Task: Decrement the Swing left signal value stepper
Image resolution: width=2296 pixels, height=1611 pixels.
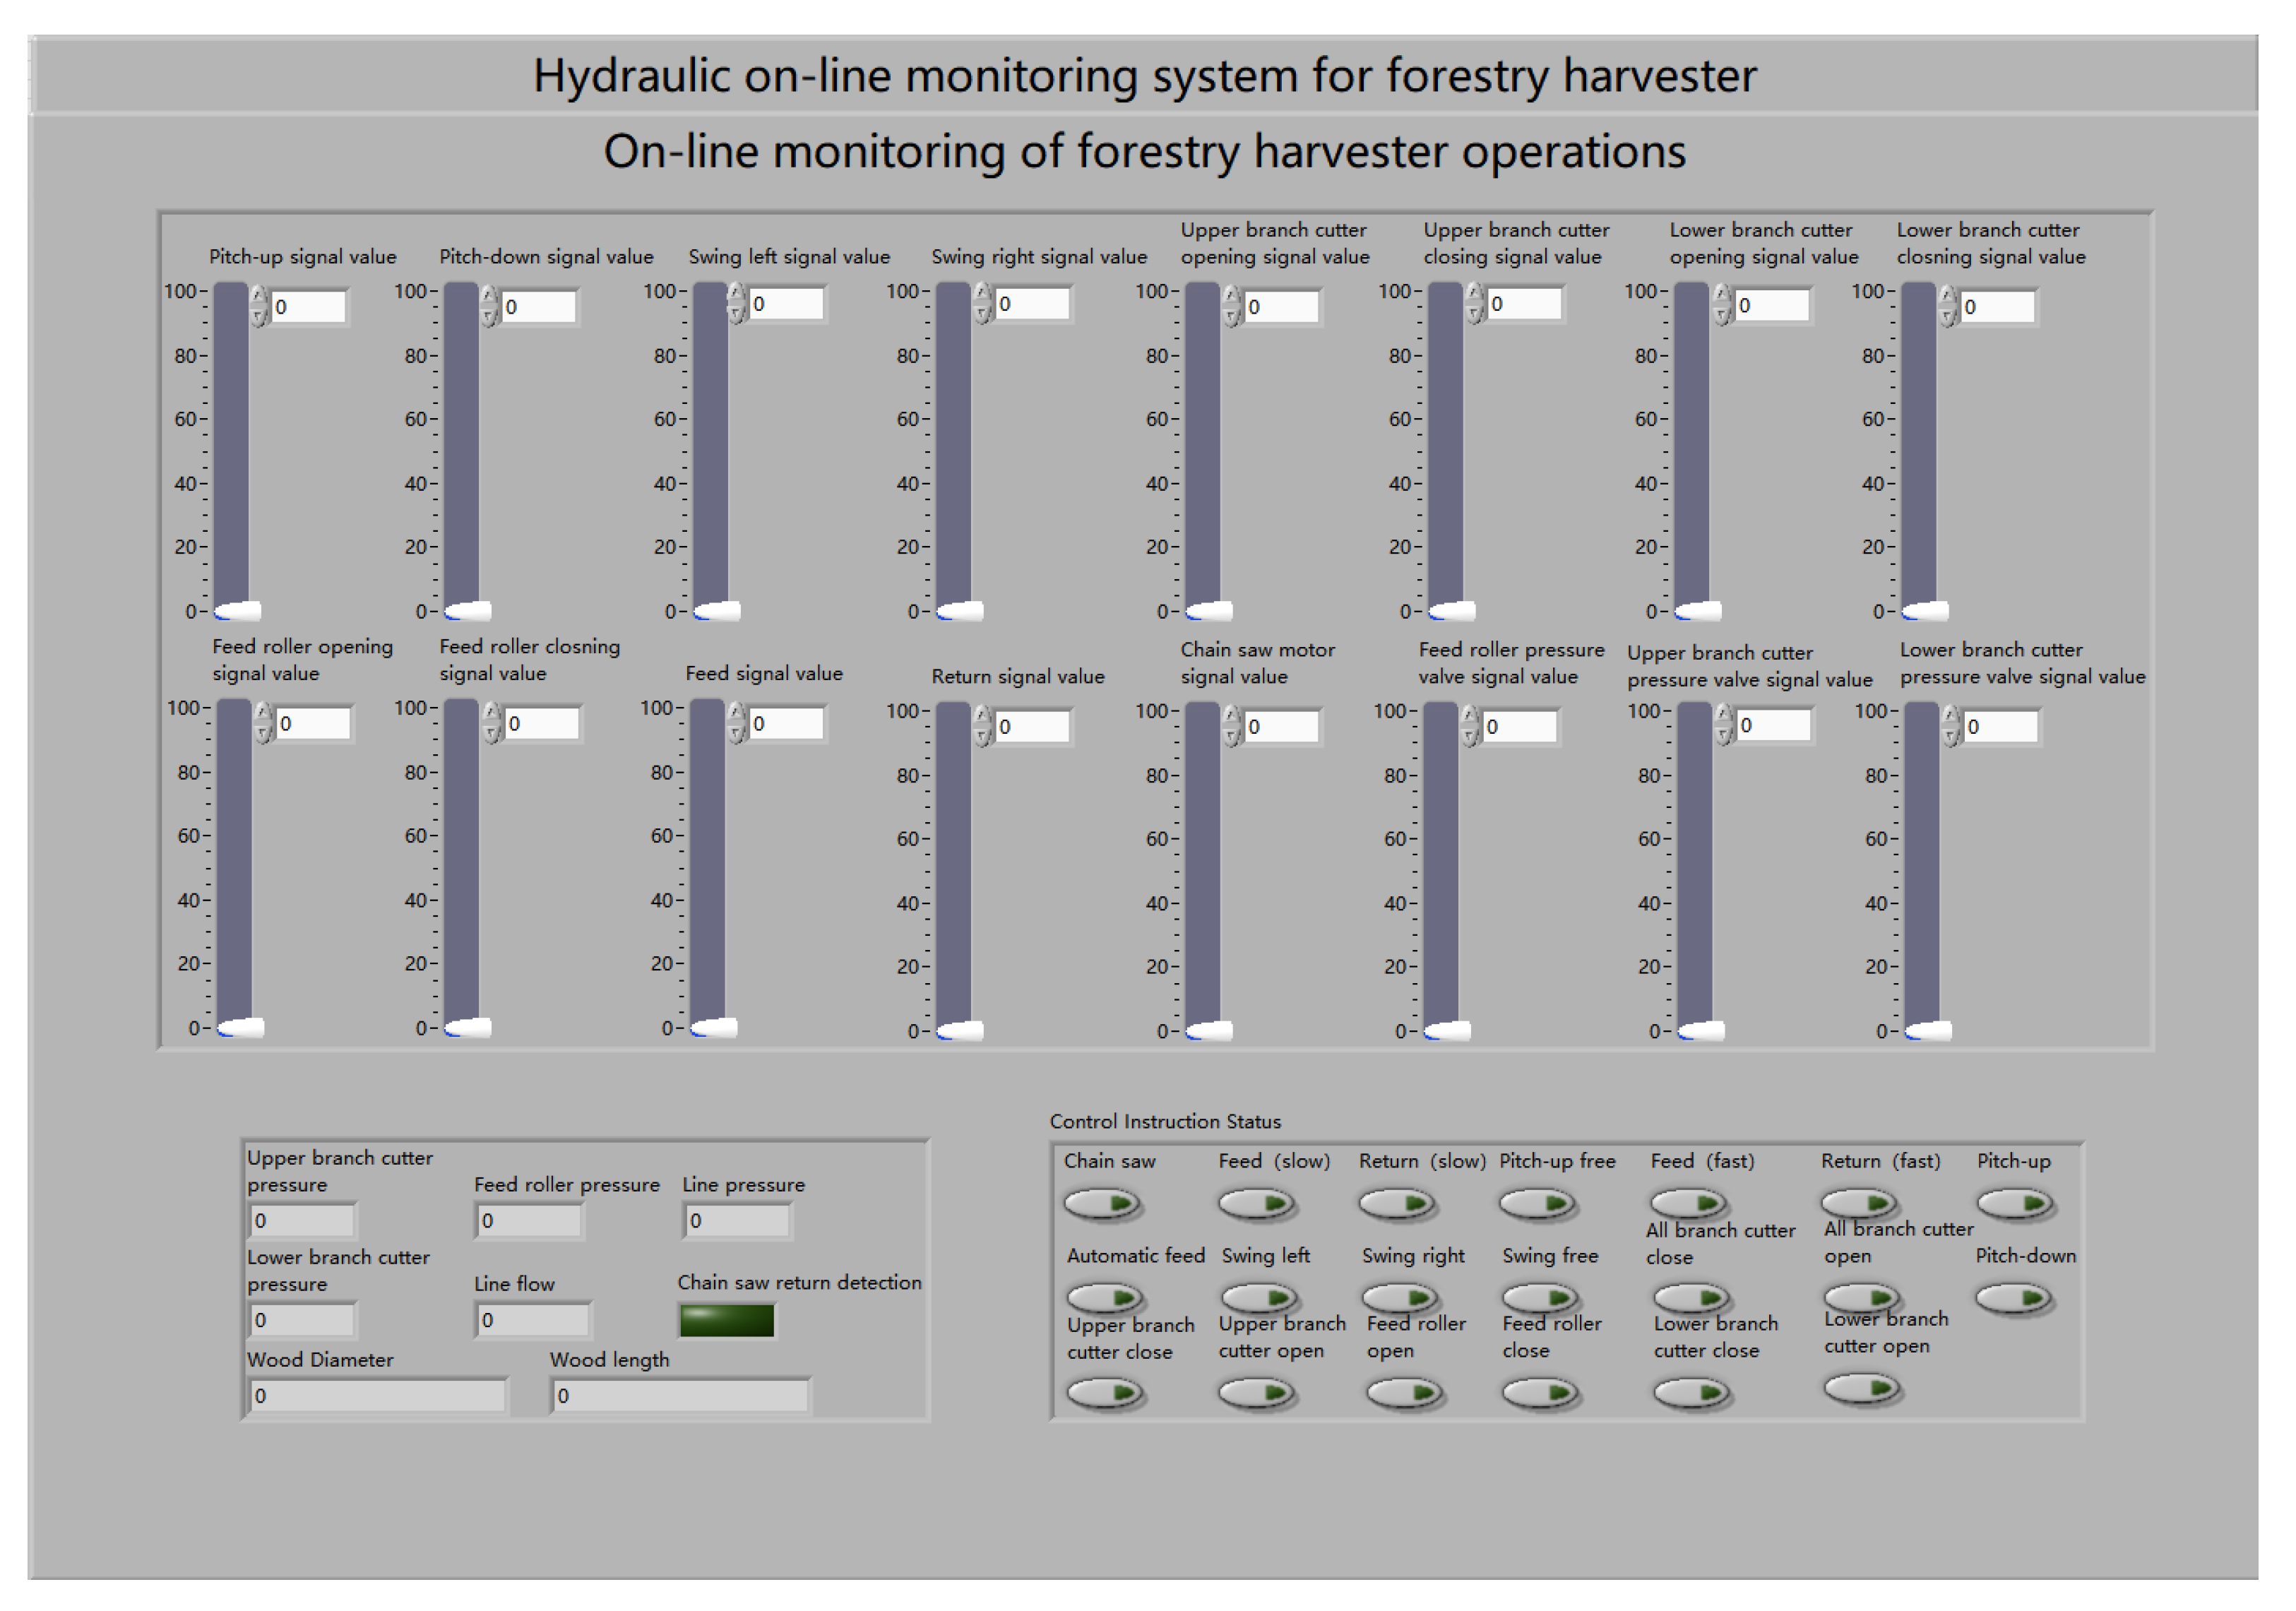Action: (x=736, y=314)
